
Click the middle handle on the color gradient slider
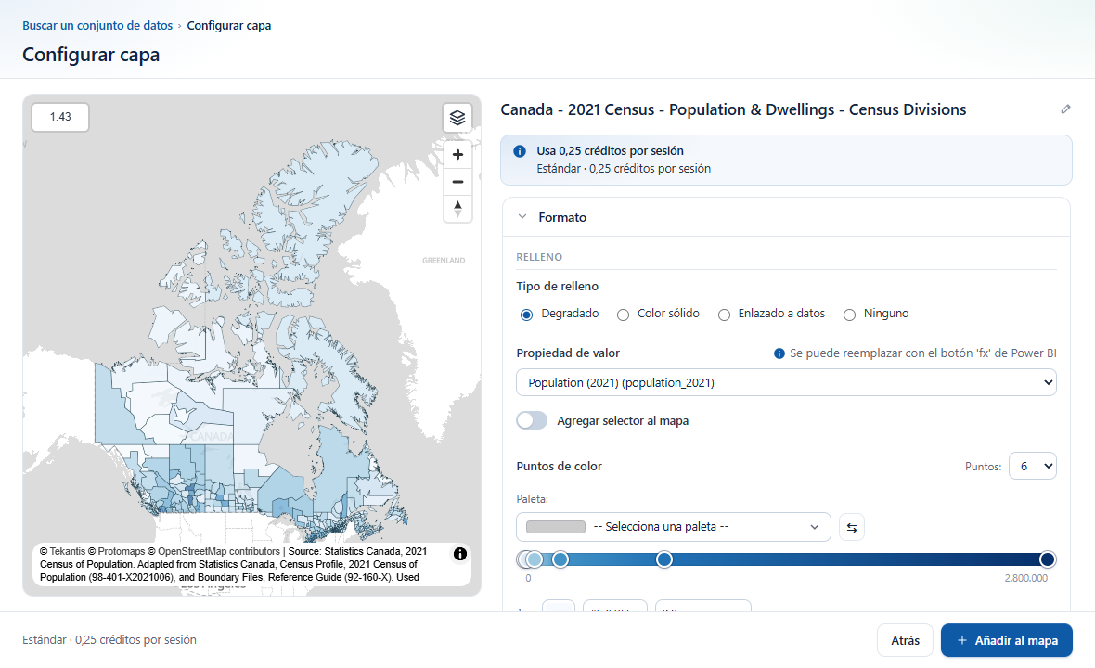point(664,559)
